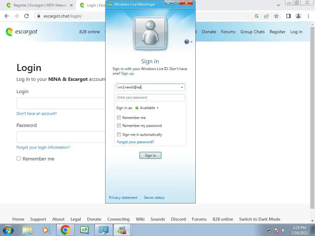Click the escargot logo on the website

pos(22,32)
